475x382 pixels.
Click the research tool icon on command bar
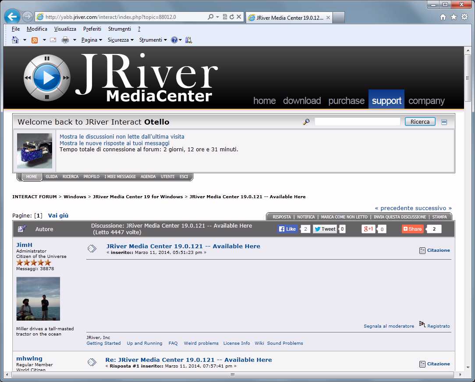pyautogui.click(x=189, y=40)
